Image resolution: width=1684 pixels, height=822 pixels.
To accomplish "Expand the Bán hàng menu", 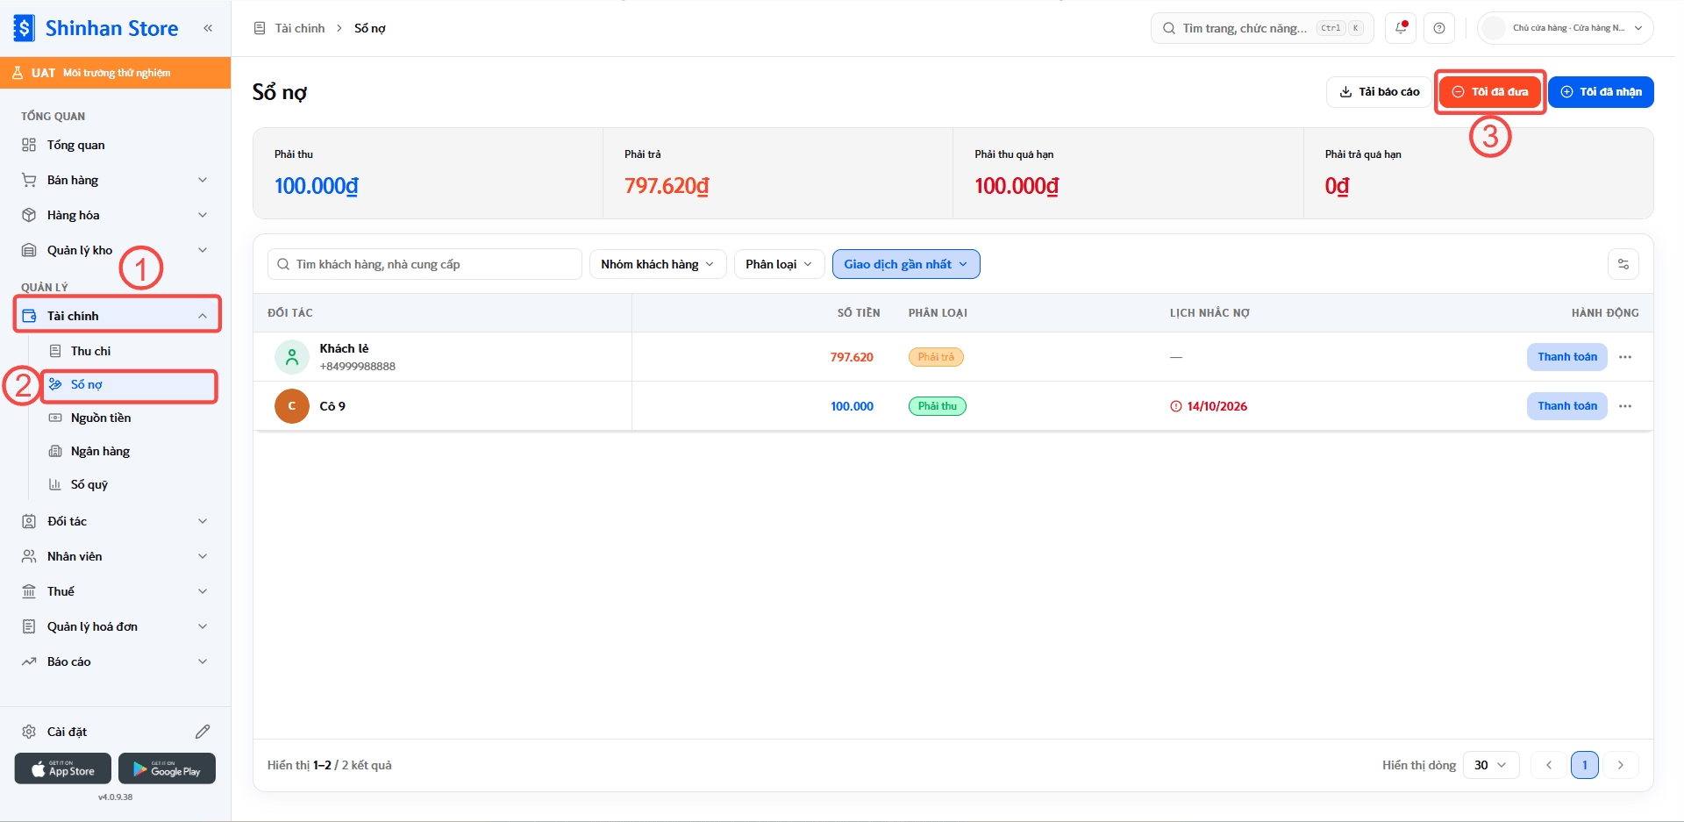I will 116,180.
